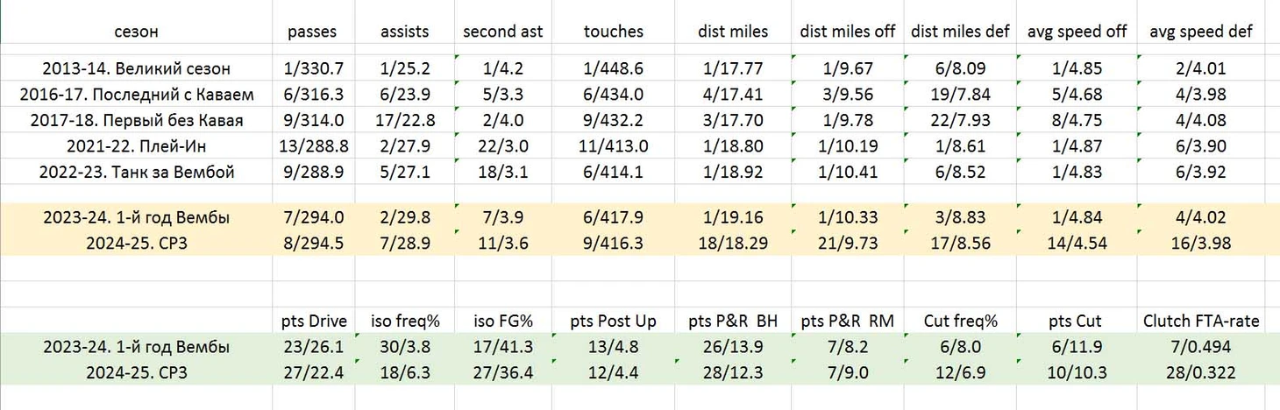Click yellow row cell 21/9.73

click(848, 243)
